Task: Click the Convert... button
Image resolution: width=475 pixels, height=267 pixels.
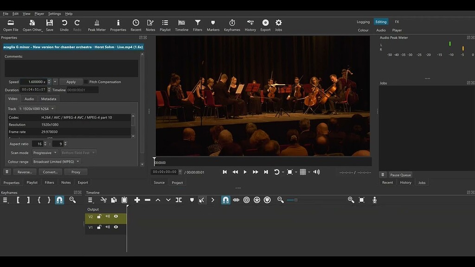Action: tap(50, 172)
